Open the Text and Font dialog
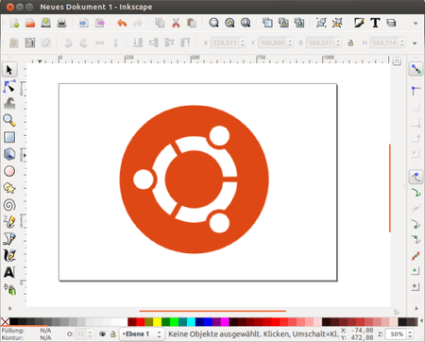Image resolution: width=425 pixels, height=342 pixels. pos(375,23)
